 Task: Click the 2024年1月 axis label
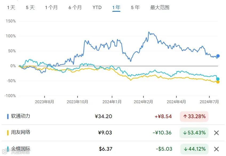point(112,102)
